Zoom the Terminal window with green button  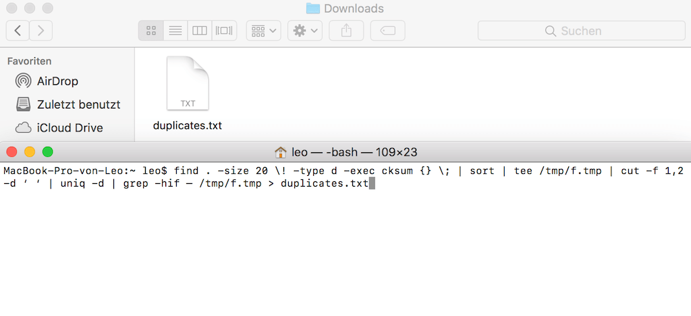point(48,152)
